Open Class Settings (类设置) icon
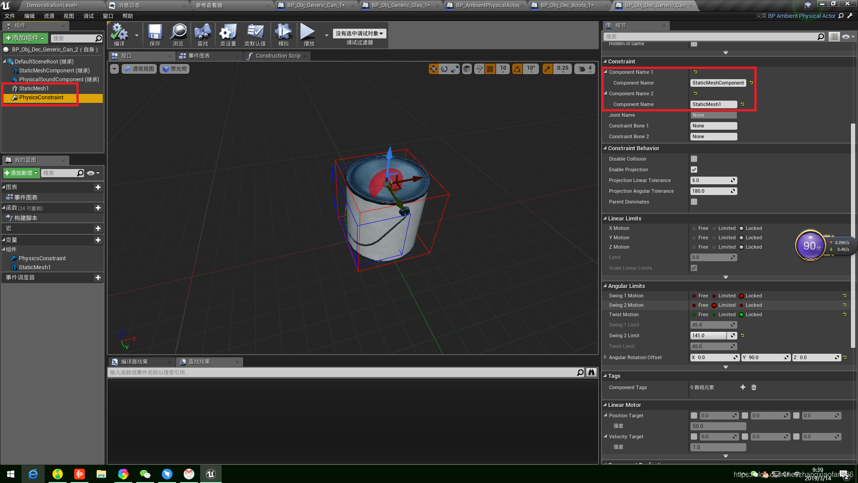858x483 pixels. tap(228, 32)
